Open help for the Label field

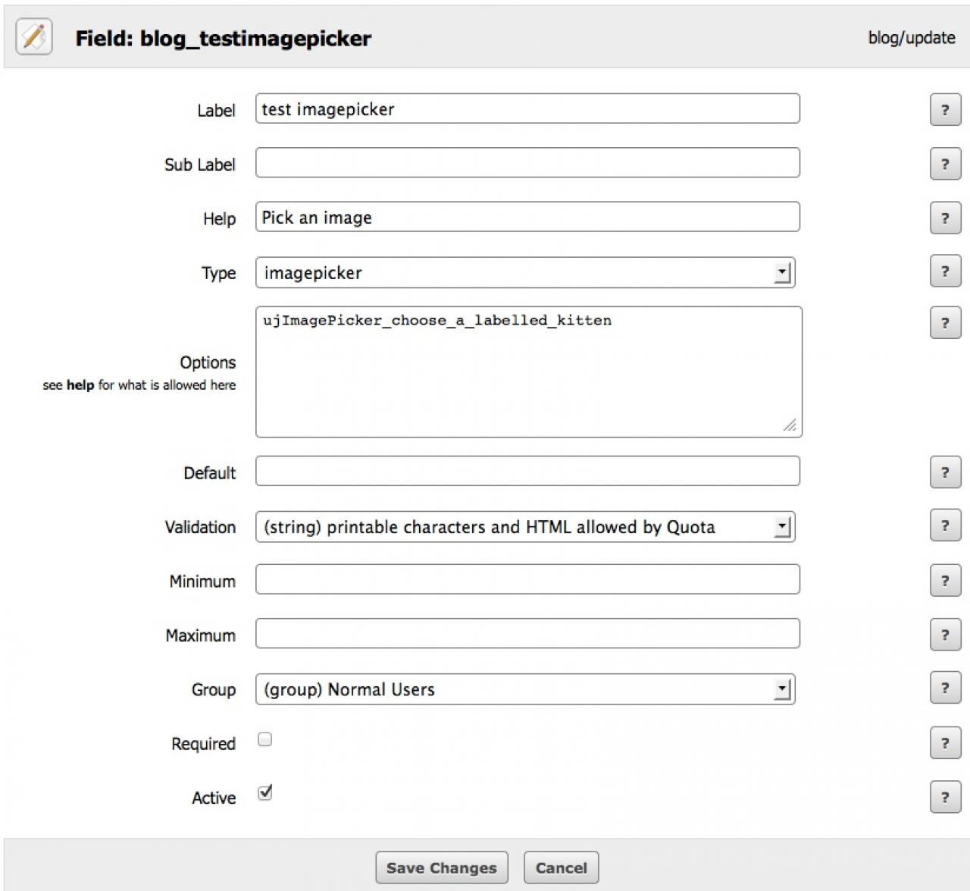click(x=945, y=110)
